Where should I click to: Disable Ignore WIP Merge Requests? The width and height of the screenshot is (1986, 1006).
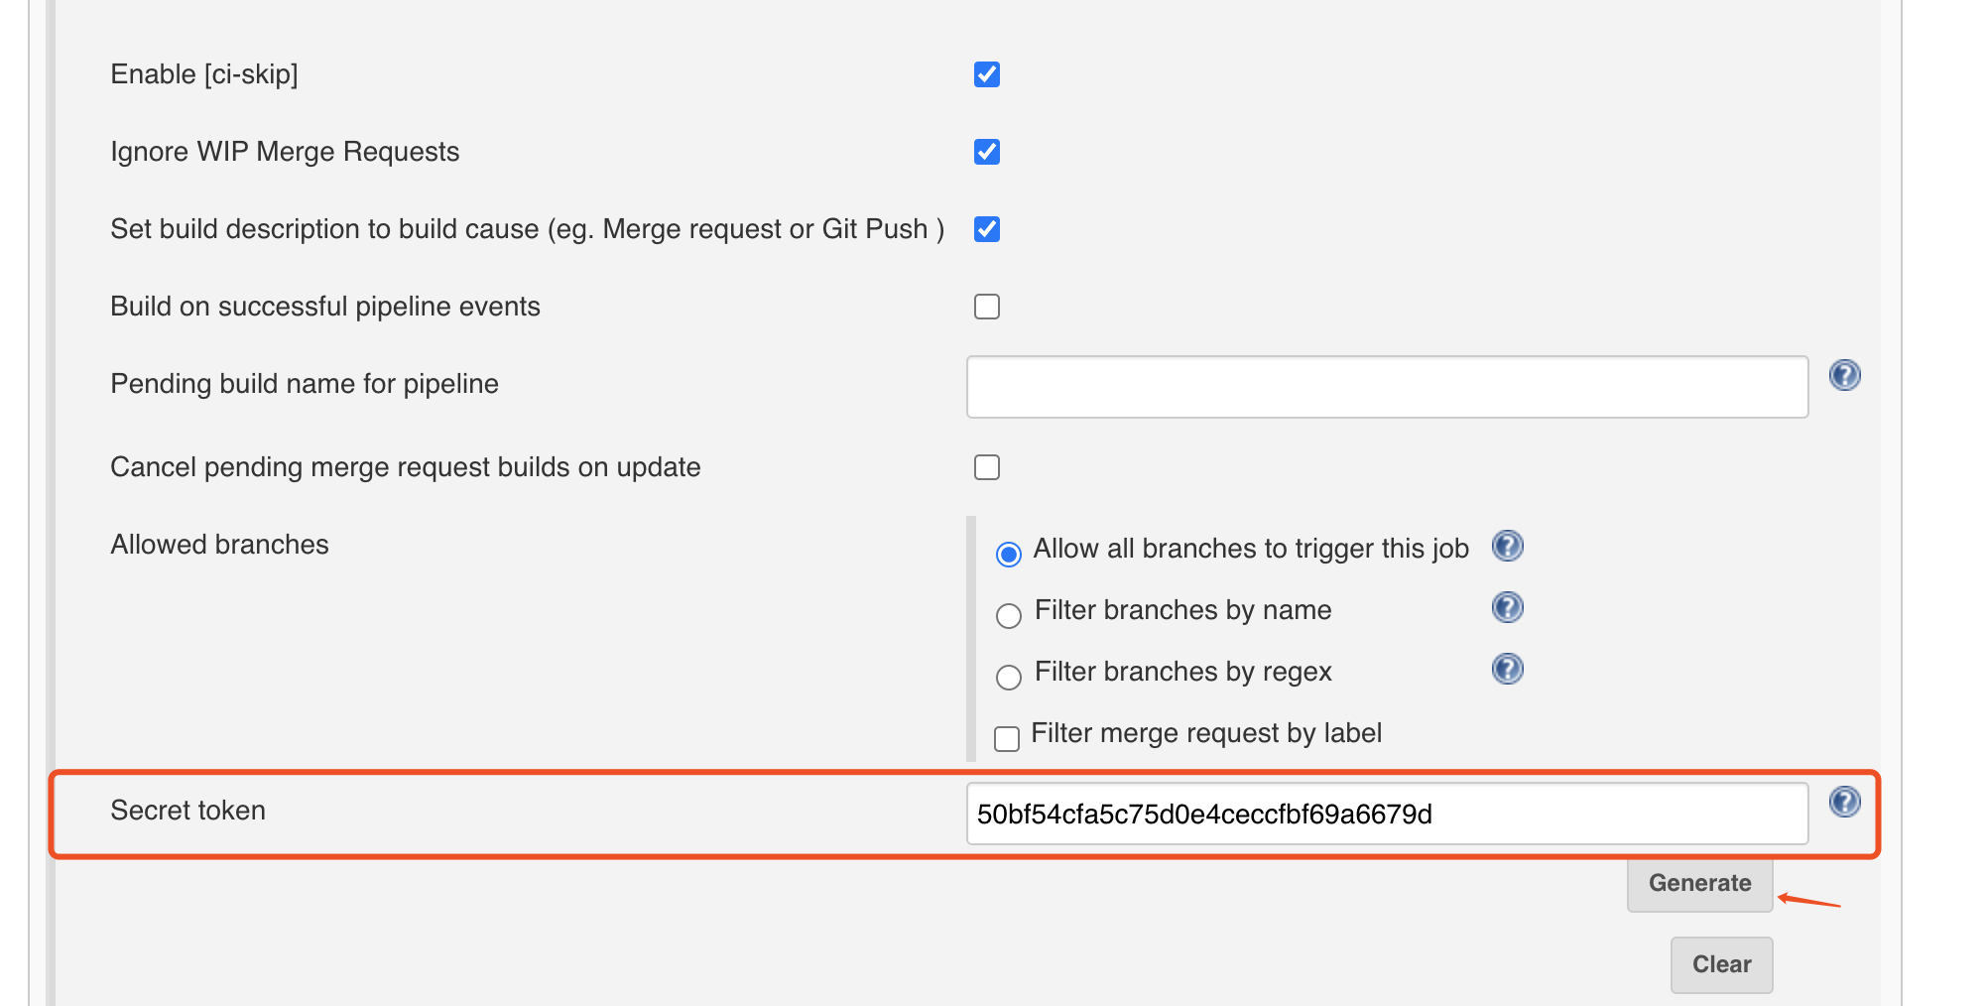click(x=987, y=152)
